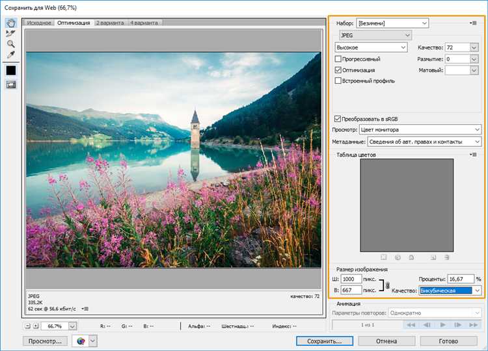Select the Hand tool
488x351 pixels.
pos(11,23)
